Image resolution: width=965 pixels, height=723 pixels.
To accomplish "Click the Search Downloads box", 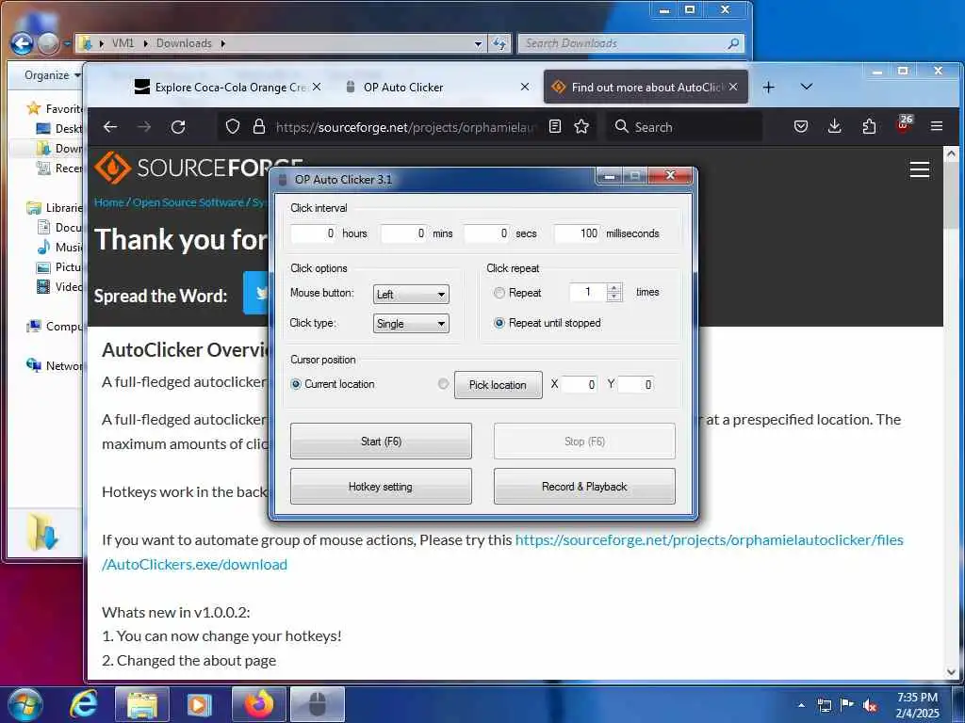I will pos(630,43).
